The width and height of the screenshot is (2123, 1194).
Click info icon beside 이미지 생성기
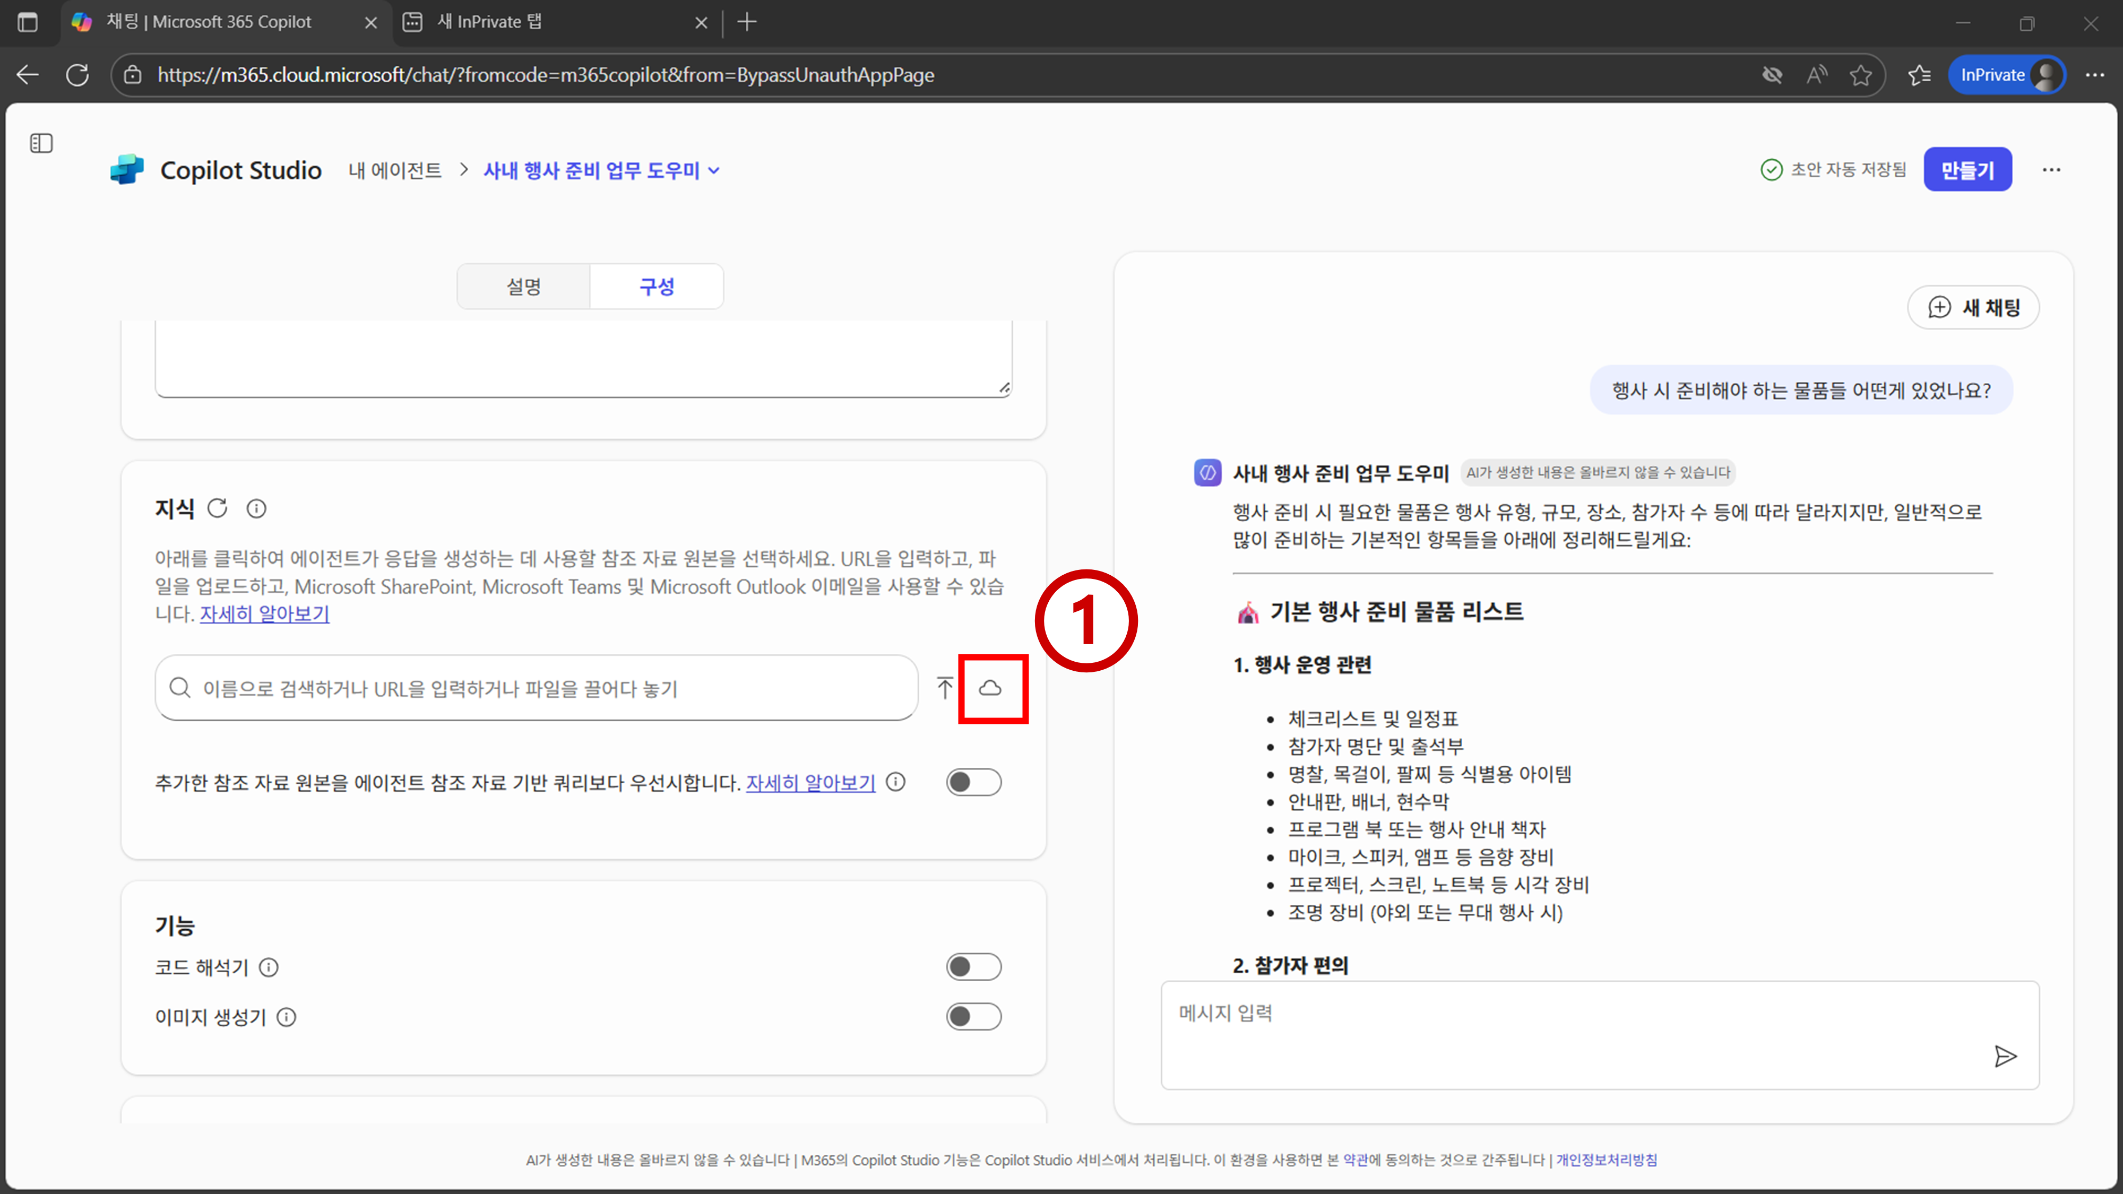click(x=286, y=1018)
